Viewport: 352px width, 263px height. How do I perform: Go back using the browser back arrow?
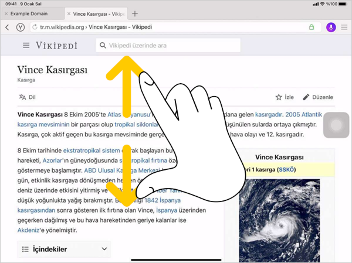pos(7,27)
